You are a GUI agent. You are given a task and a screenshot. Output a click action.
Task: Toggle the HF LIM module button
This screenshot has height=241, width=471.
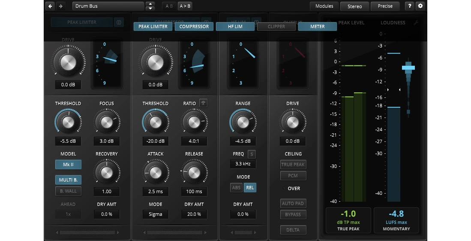(x=235, y=26)
